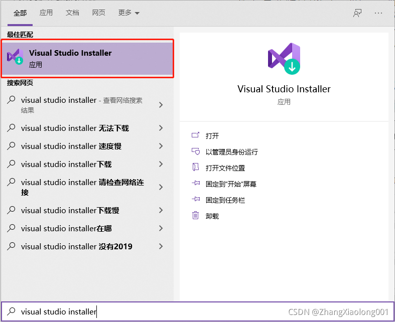Click search icon beside 无法下载 suggestion
395x322 pixels.
coord(11,128)
